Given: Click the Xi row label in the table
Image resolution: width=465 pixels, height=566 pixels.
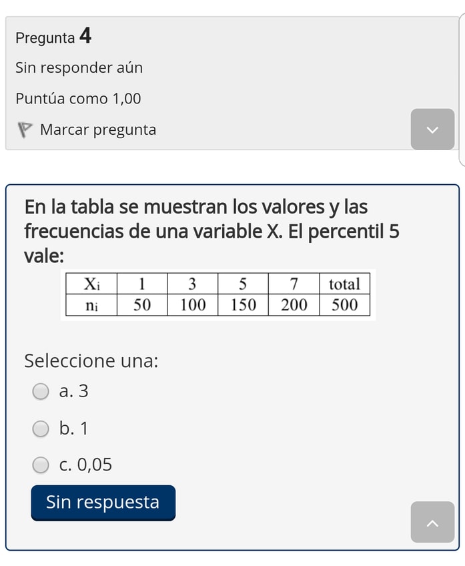Looking at the screenshot, I should (91, 284).
